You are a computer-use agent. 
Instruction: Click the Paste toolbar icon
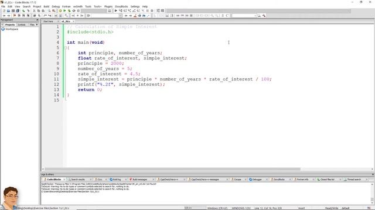coord(43,10)
